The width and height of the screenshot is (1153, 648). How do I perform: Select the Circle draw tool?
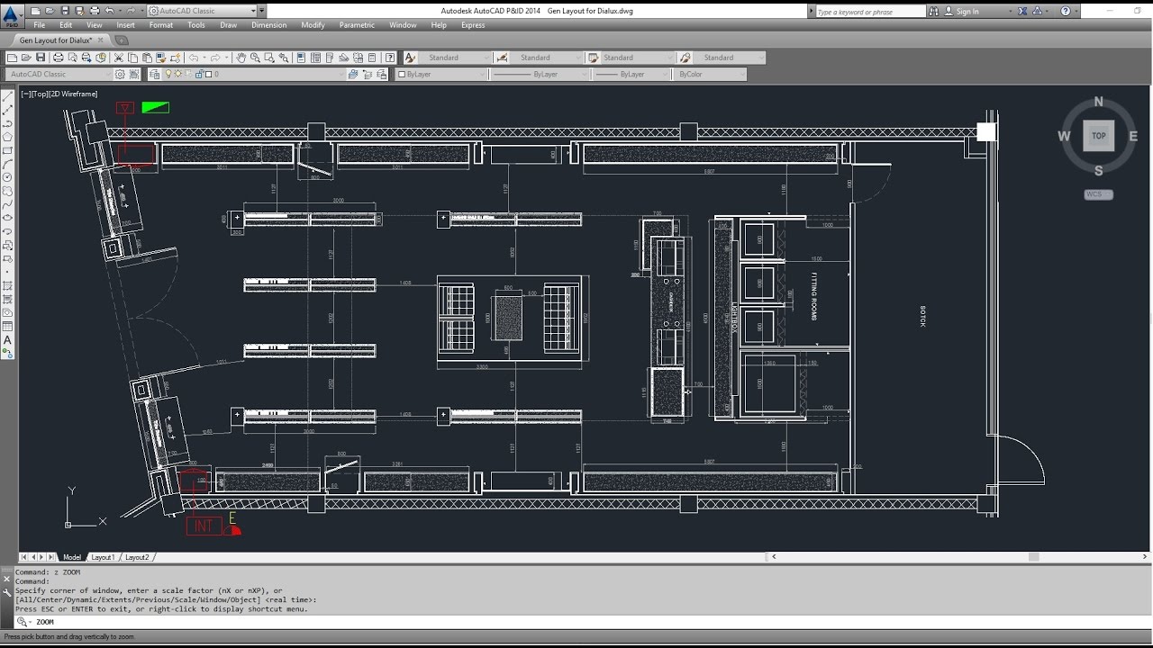click(8, 177)
